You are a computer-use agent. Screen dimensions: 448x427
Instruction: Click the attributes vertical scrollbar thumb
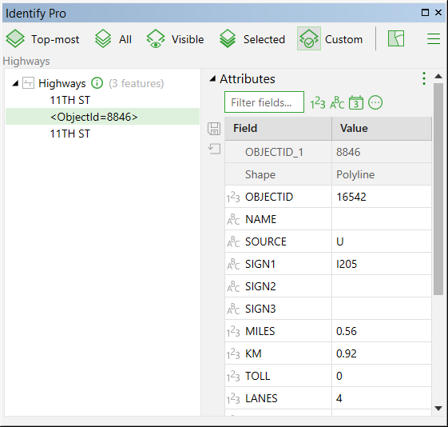[438, 189]
